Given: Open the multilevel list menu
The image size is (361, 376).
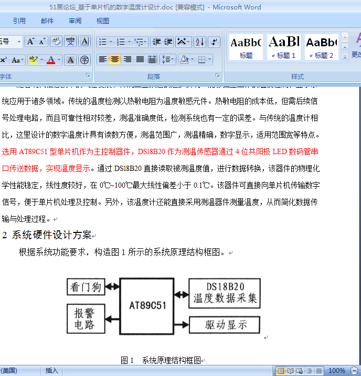Looking at the screenshot, I should coord(141,42).
